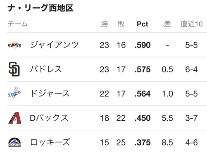Open the パドレス team link
207x153 pixels.
pyautogui.click(x=46, y=69)
